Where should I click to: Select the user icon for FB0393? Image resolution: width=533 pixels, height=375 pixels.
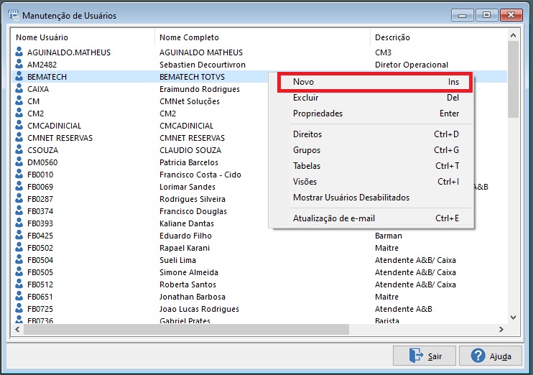coord(19,223)
